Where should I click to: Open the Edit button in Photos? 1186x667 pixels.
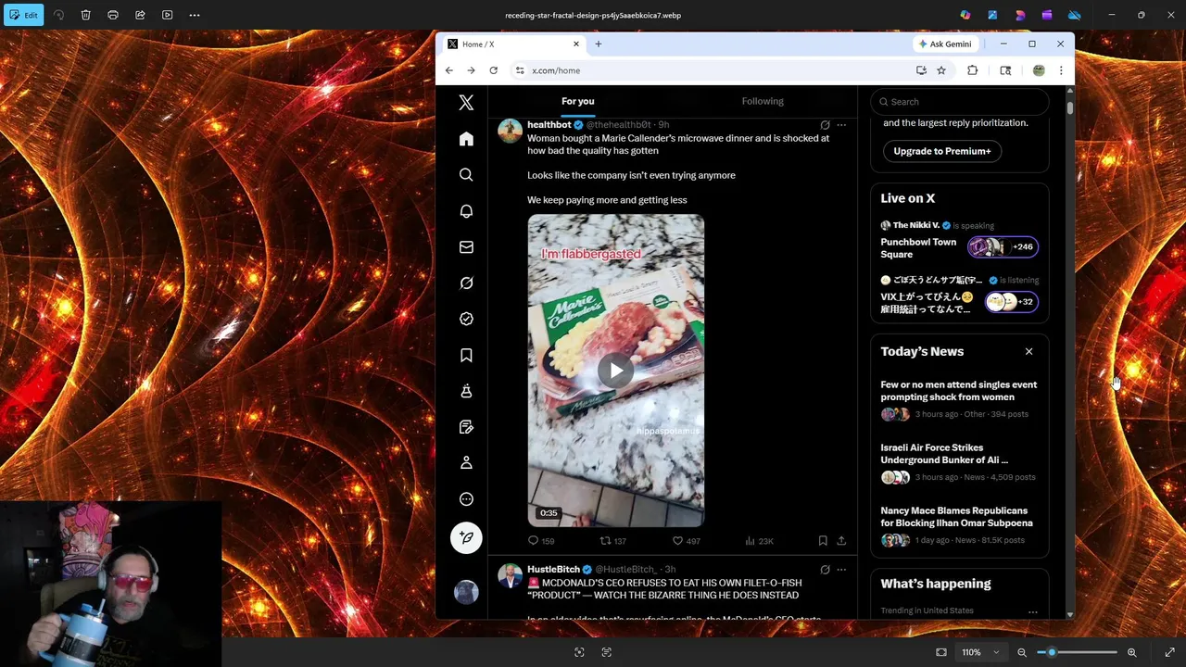(x=22, y=15)
